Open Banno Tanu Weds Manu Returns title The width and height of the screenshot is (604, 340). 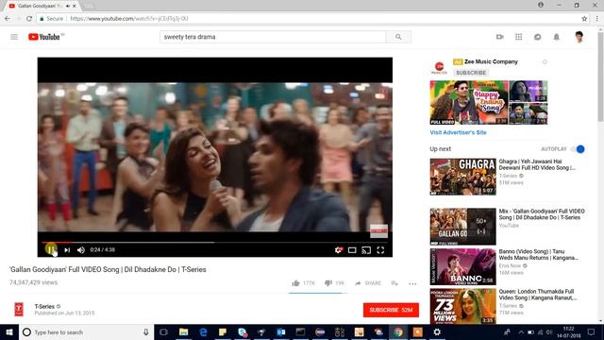click(539, 254)
